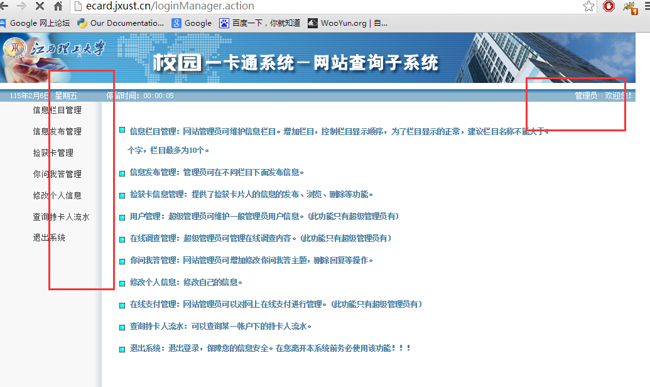The height and width of the screenshot is (387, 650).
Task: Click the browser forward arrow
Action: click(21, 6)
